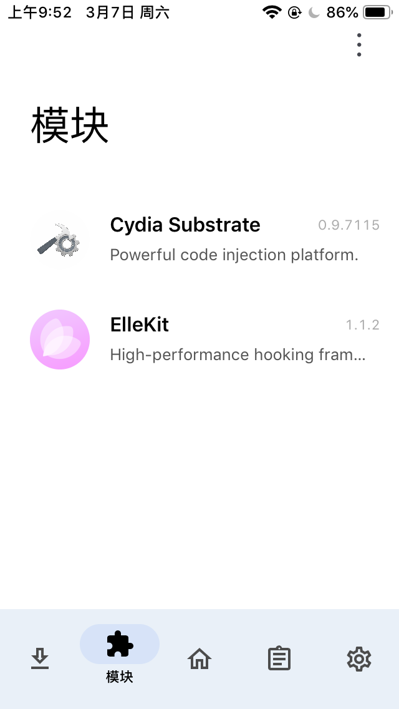Open the download tab icon
Viewport: 399px width, 709px height.
[40, 658]
